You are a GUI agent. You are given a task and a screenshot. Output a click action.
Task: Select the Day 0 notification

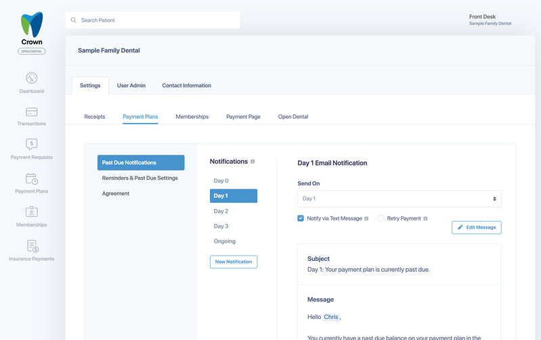[x=221, y=181]
